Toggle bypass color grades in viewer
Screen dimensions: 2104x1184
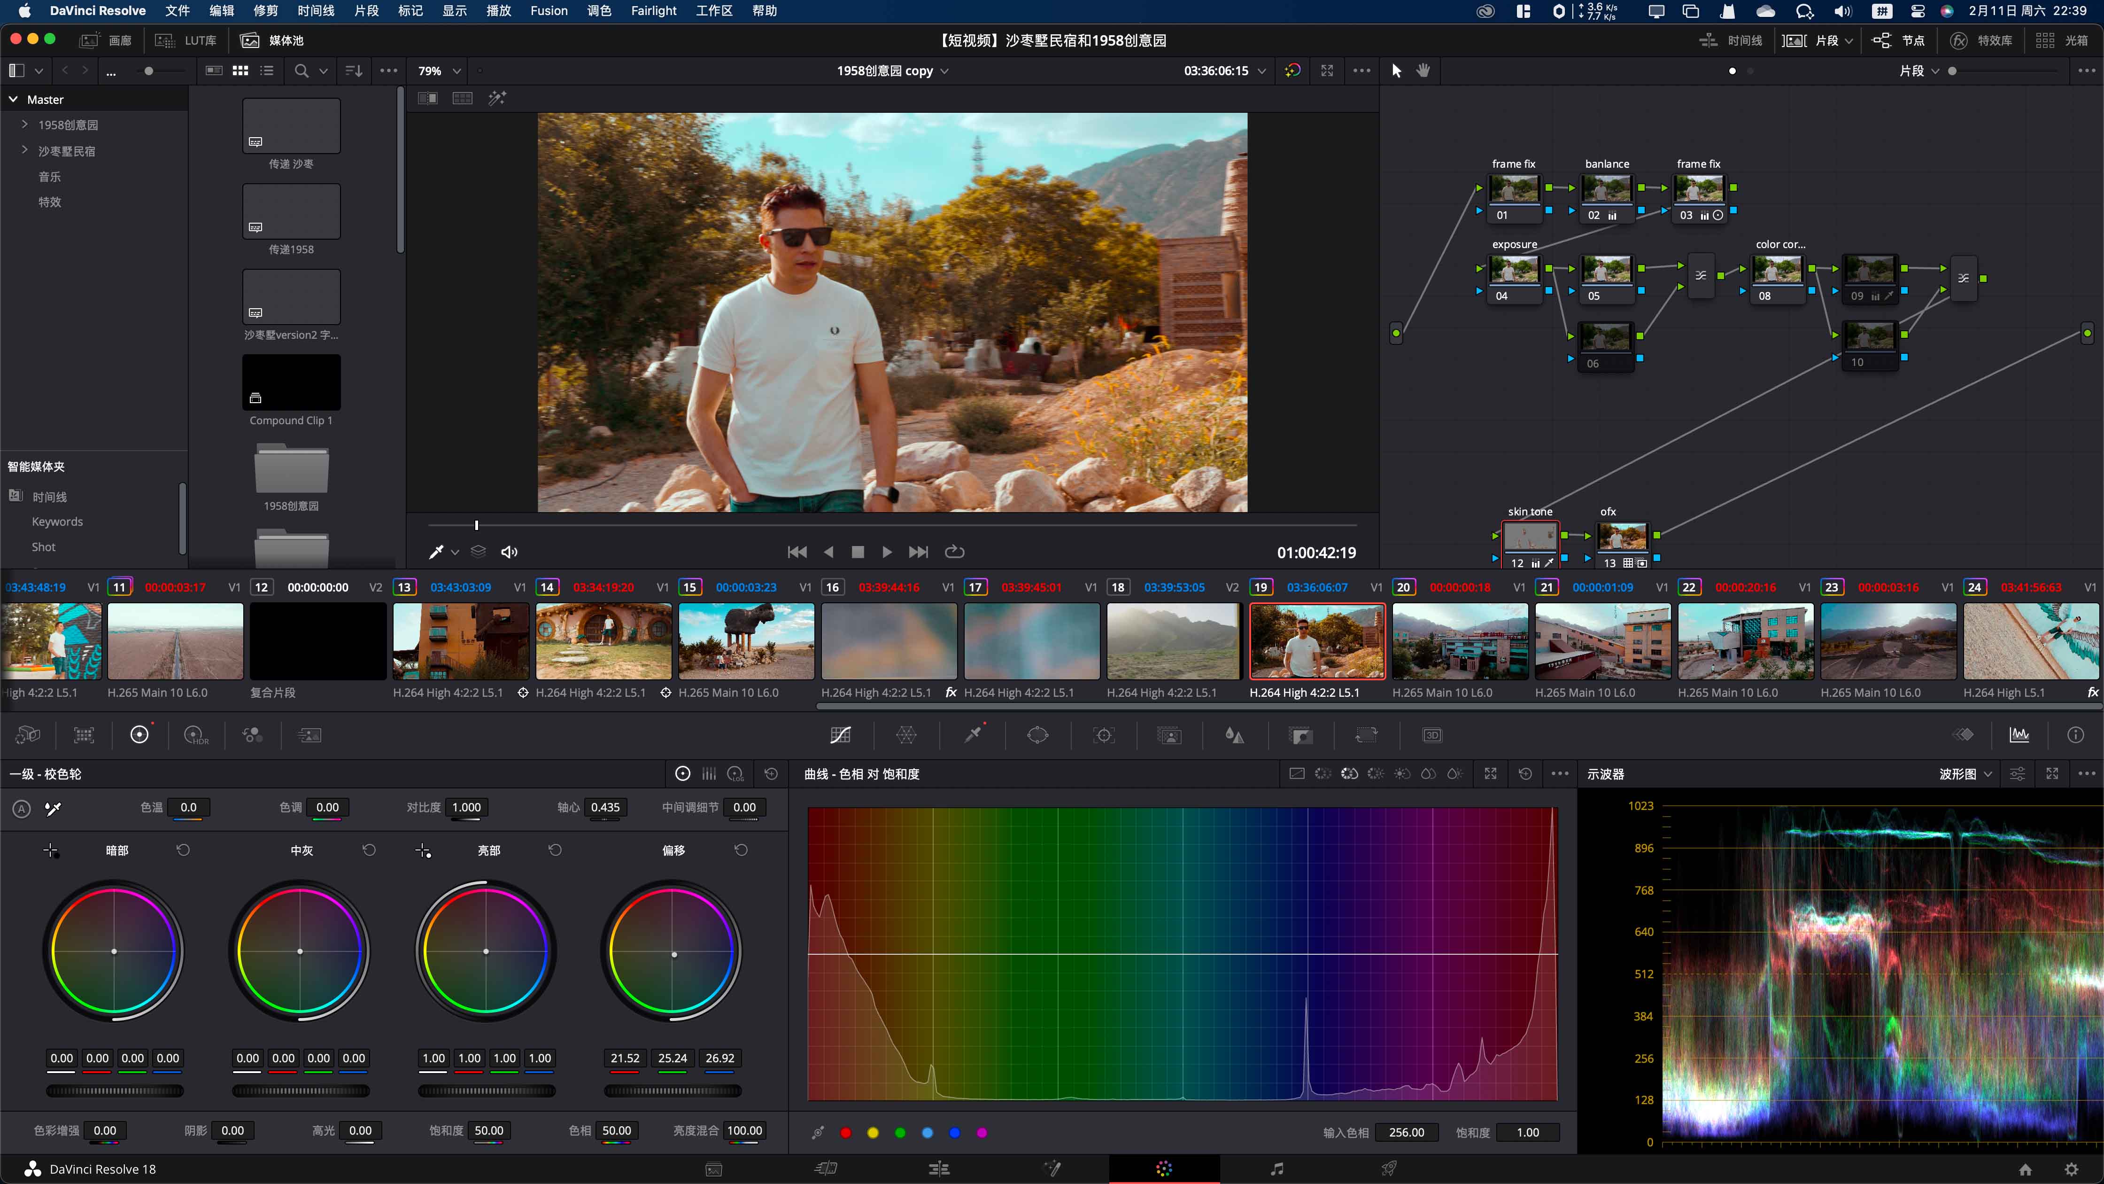[x=1292, y=71]
